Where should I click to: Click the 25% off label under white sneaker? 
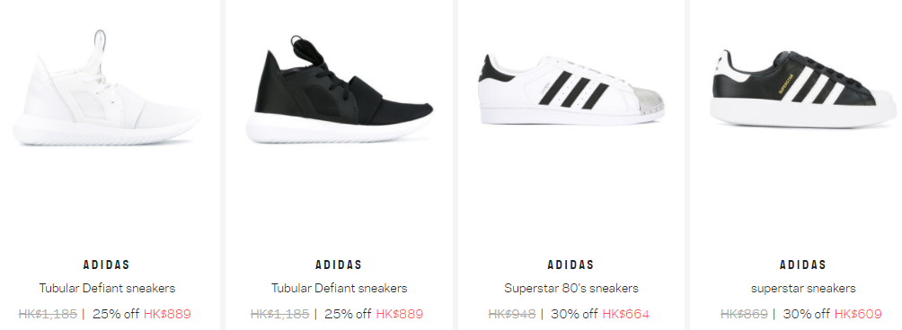tap(116, 314)
